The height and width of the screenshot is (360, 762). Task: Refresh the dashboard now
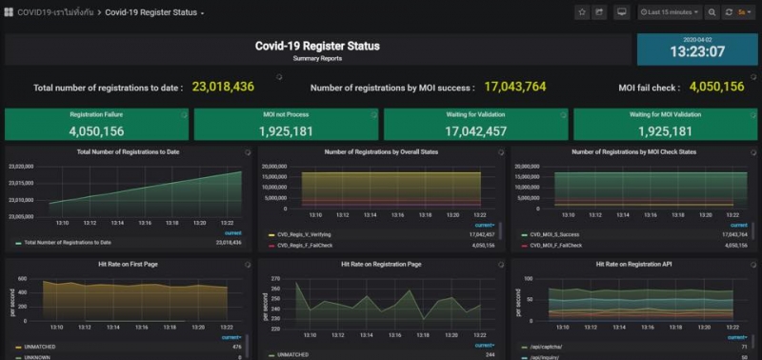(x=729, y=12)
